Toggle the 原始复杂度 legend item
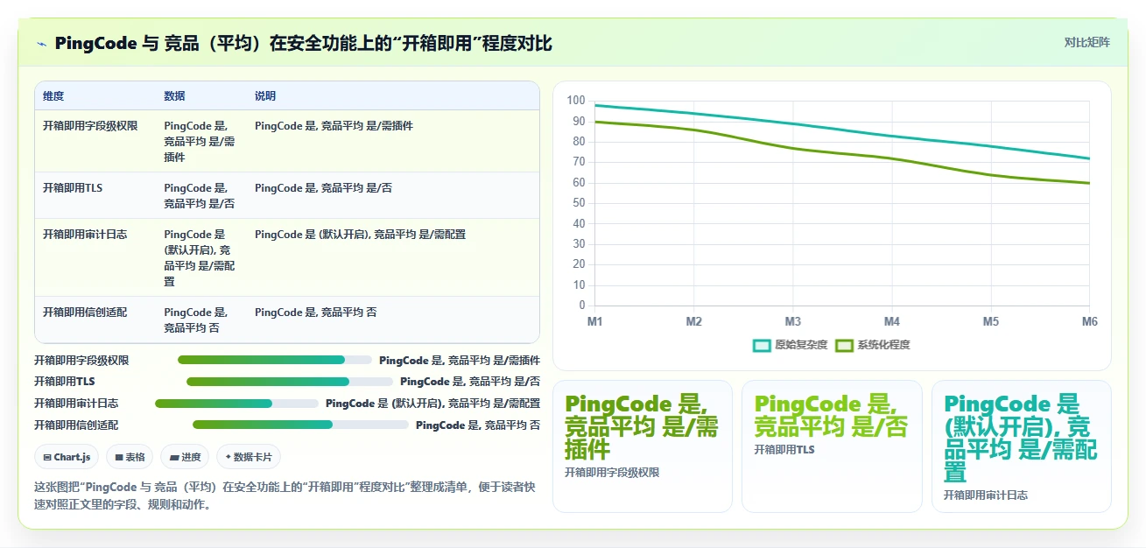 791,345
